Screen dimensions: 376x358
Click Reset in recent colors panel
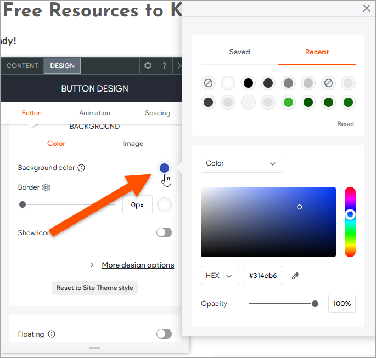(x=345, y=124)
